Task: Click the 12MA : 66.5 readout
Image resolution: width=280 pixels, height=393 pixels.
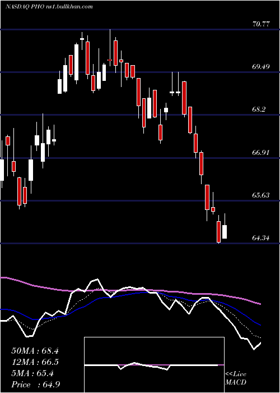Action: (35, 362)
